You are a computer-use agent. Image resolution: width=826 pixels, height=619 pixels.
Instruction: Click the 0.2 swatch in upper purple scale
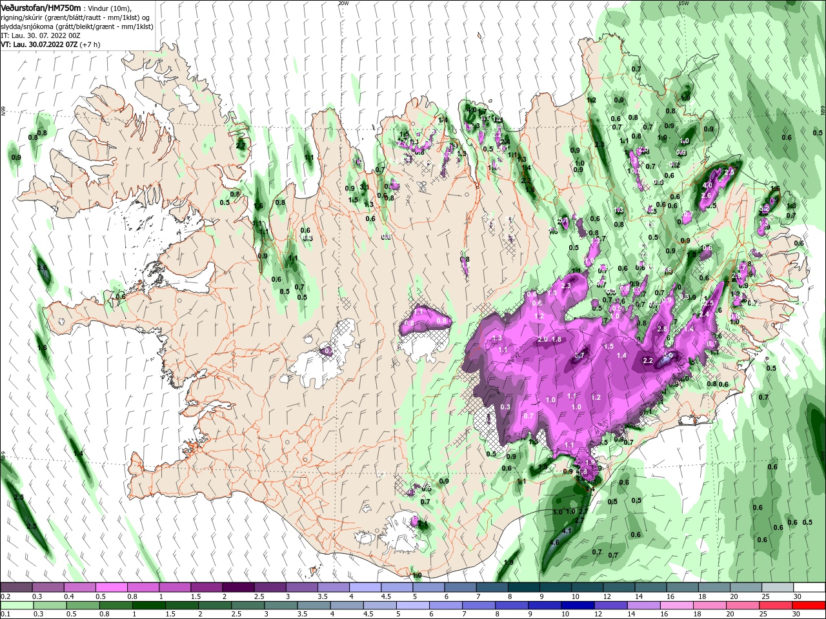[x=16, y=587]
